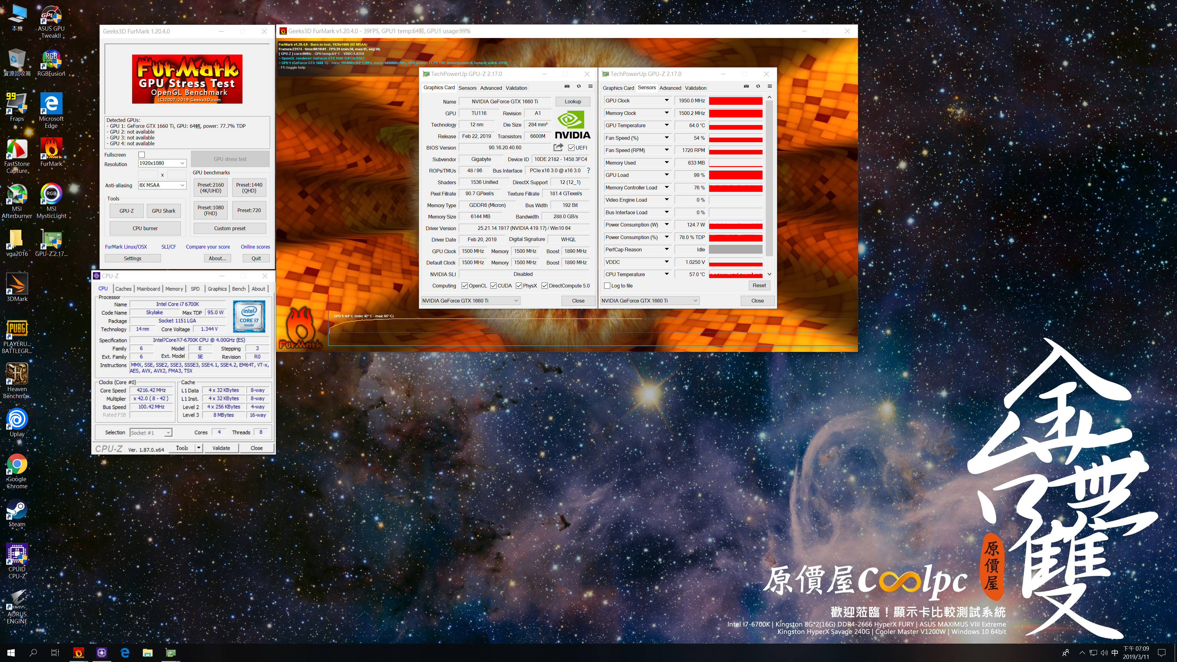Toggle PhysX checkbox in GPU-Z
This screenshot has width=1177, height=662.
click(x=519, y=286)
